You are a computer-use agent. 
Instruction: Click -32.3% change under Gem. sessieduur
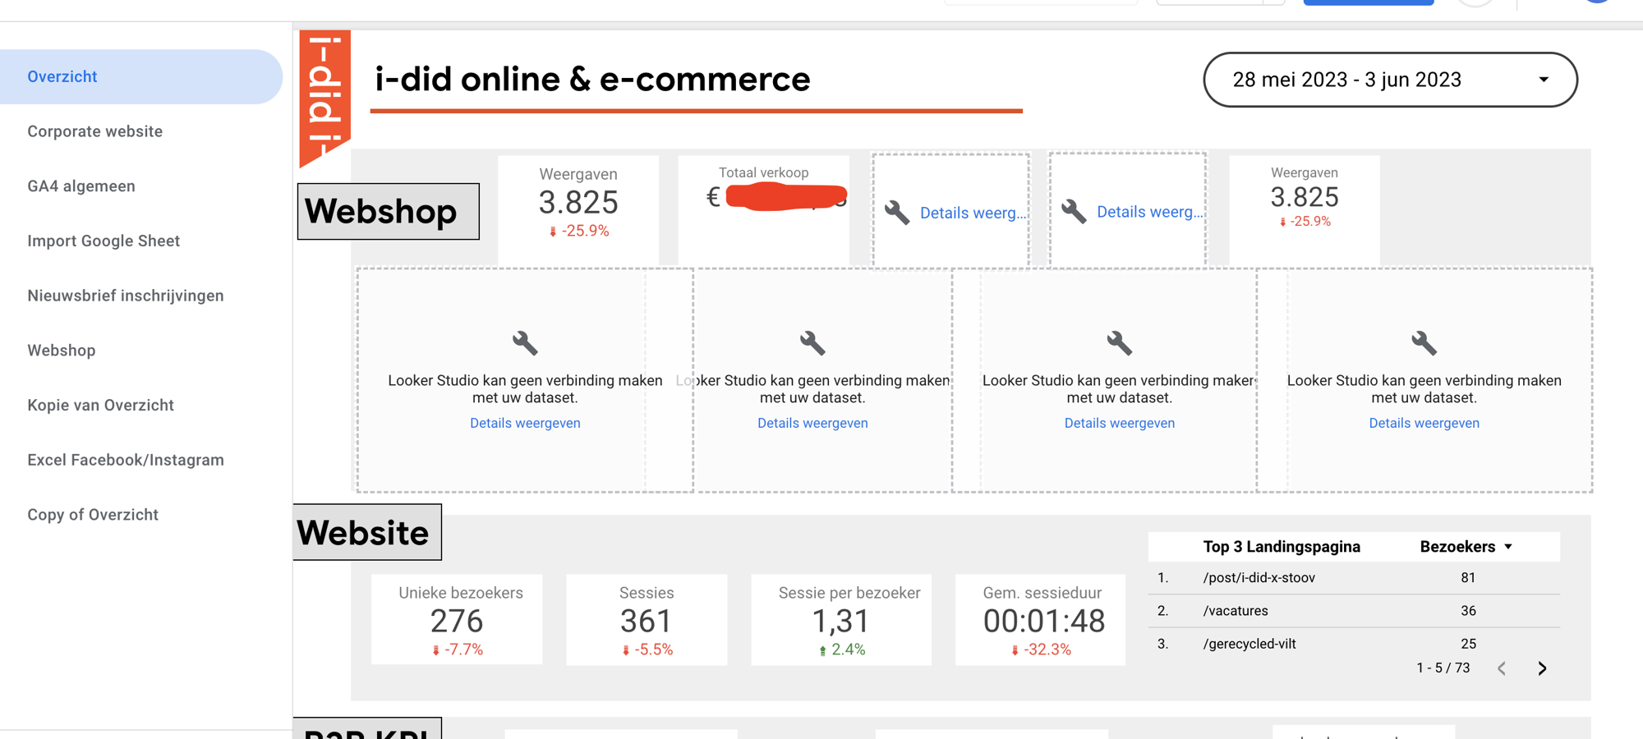(1041, 649)
